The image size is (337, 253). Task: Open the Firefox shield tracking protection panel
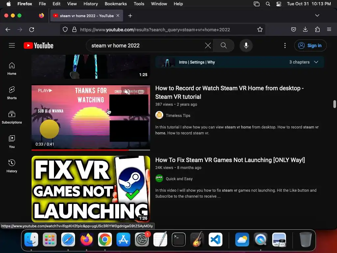point(65,29)
